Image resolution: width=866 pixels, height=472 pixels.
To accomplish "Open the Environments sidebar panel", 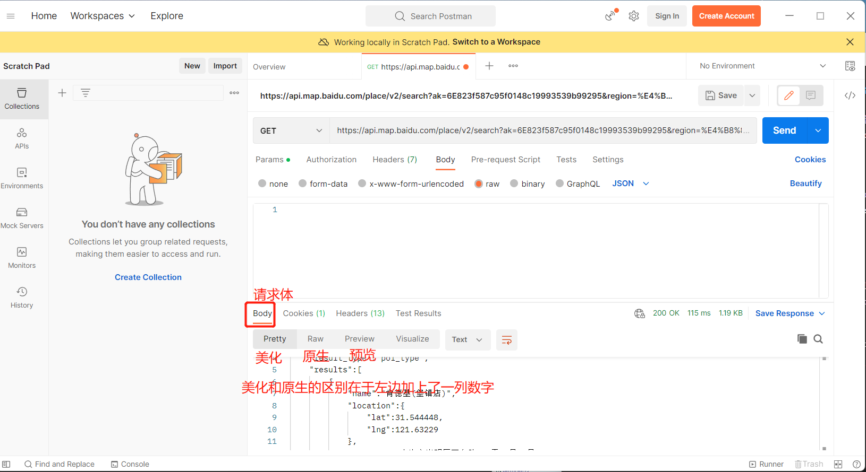I will click(x=22, y=179).
